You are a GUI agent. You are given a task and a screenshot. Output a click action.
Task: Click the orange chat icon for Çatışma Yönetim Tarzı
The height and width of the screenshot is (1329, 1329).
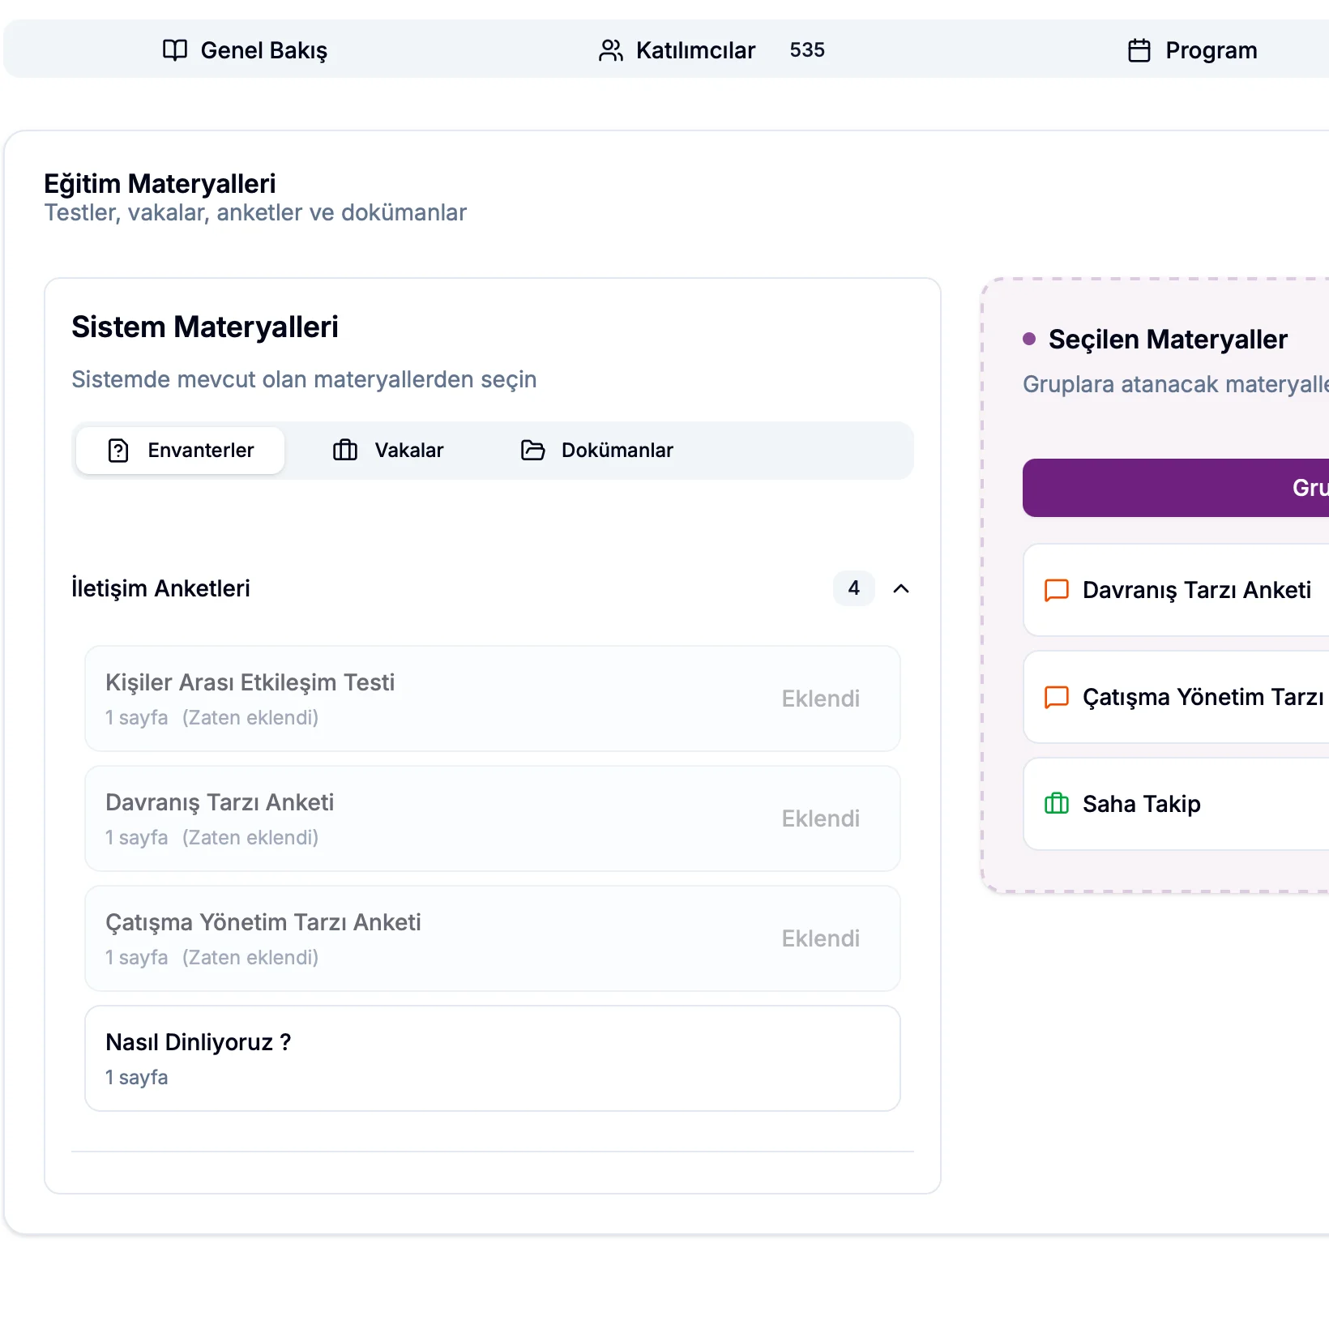(x=1056, y=697)
